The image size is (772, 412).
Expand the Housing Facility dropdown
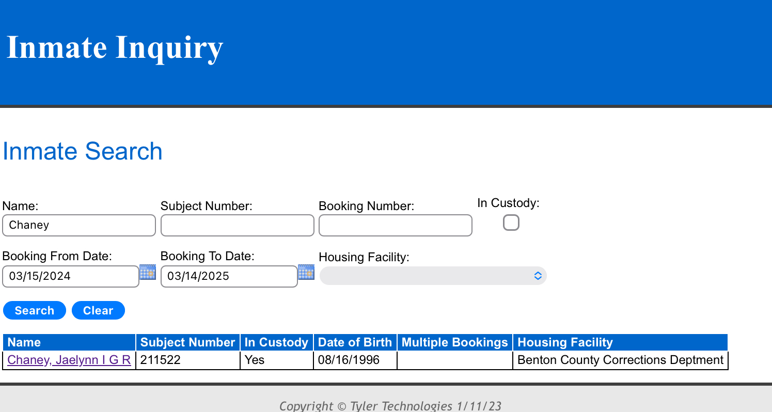click(x=433, y=276)
